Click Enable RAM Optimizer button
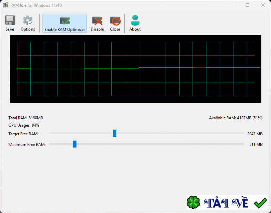Image resolution: width=271 pixels, height=213 pixels. pos(64,23)
